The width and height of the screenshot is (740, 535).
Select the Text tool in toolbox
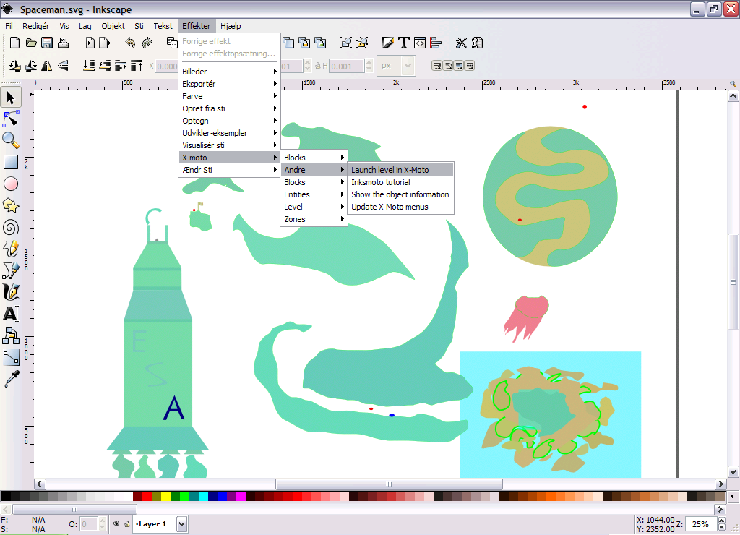[11, 314]
